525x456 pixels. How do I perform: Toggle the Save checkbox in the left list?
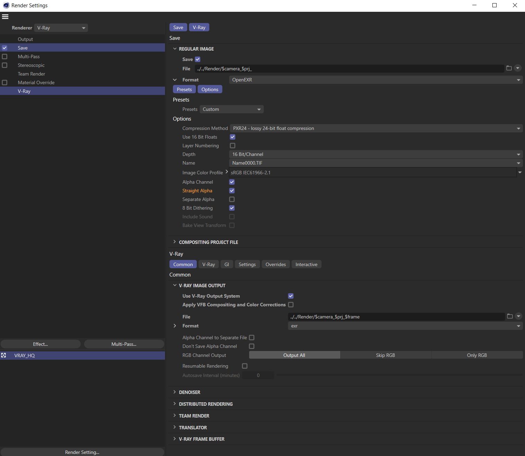[5, 48]
